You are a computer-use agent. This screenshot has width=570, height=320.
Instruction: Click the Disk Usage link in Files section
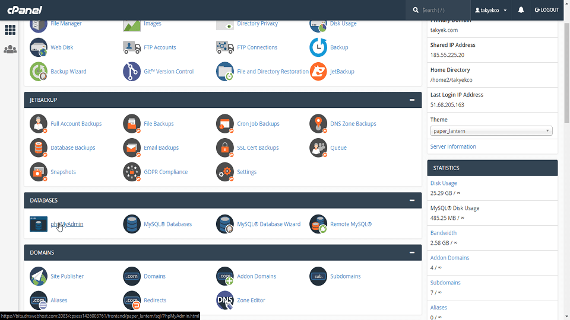(343, 23)
